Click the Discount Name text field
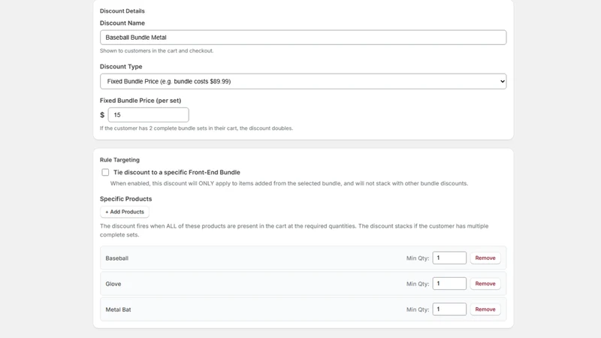This screenshot has height=338, width=601. 303,38
